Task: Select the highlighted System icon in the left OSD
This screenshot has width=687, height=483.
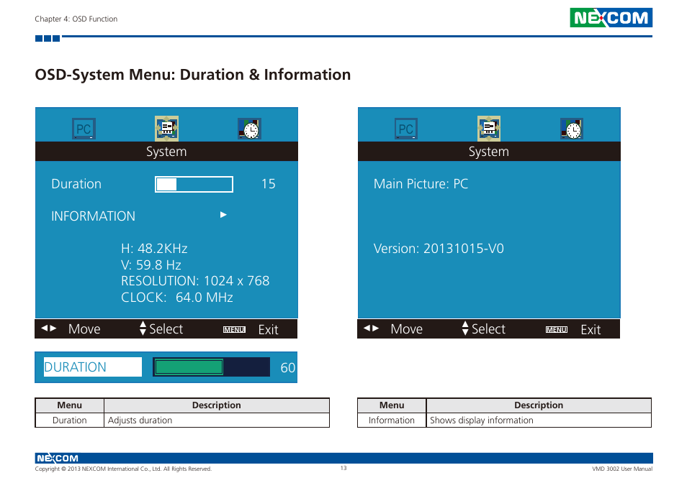Action: coord(166,128)
